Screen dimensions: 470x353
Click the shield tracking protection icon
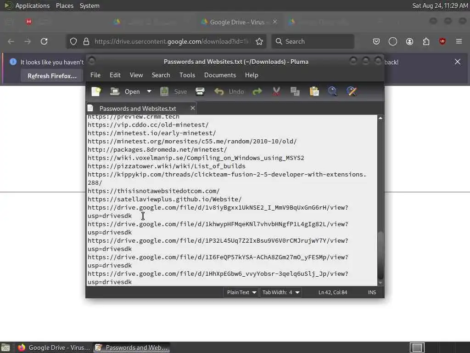pyautogui.click(x=73, y=41)
